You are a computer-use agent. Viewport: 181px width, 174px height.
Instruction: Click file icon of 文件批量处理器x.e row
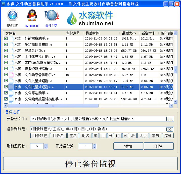click(11, 87)
